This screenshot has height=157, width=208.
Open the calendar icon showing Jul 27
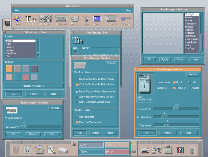(x=28, y=149)
